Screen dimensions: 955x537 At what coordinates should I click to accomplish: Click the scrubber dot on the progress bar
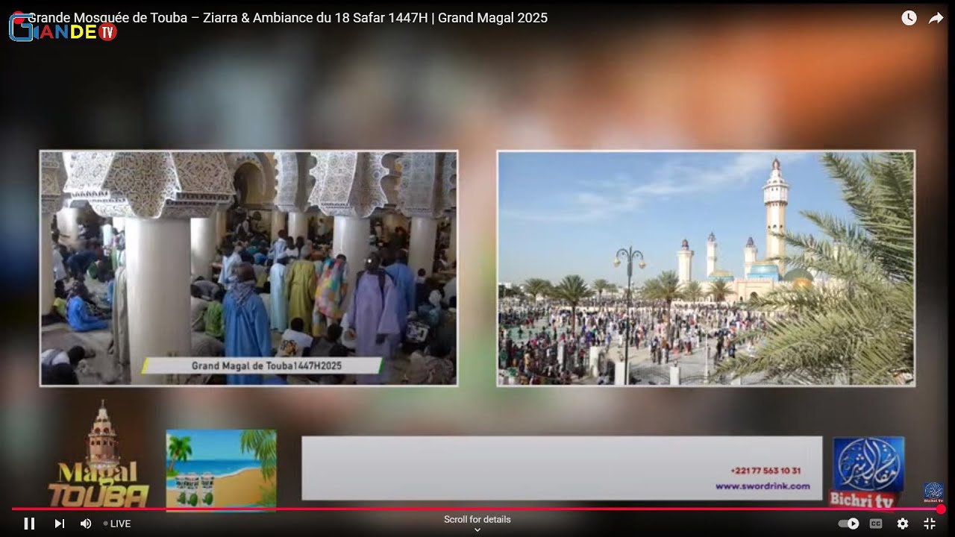pyautogui.click(x=942, y=509)
